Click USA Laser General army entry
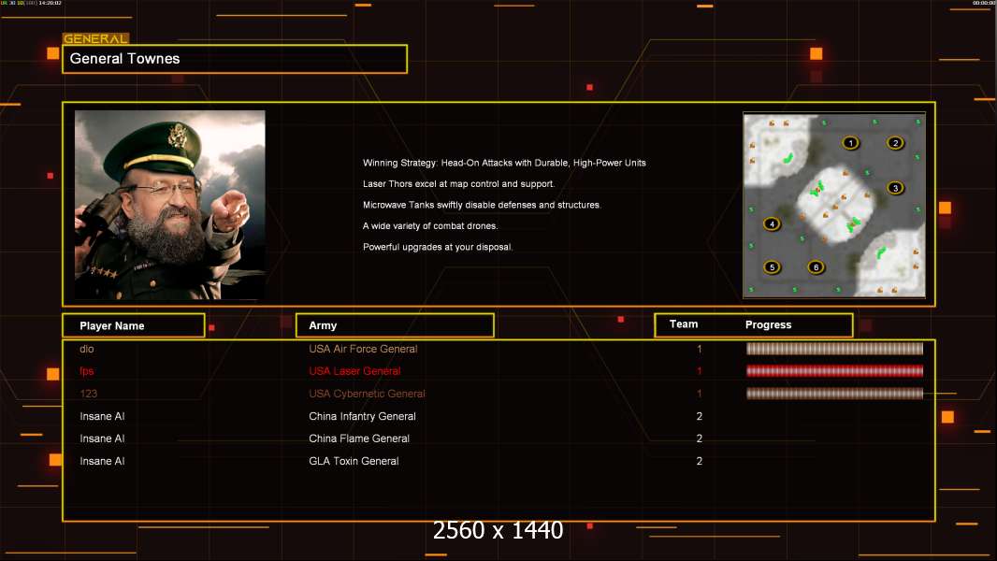The width and height of the screenshot is (997, 561). pos(354,371)
